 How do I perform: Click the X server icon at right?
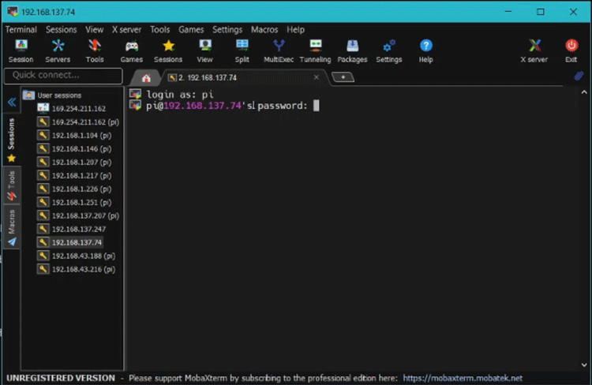[534, 50]
